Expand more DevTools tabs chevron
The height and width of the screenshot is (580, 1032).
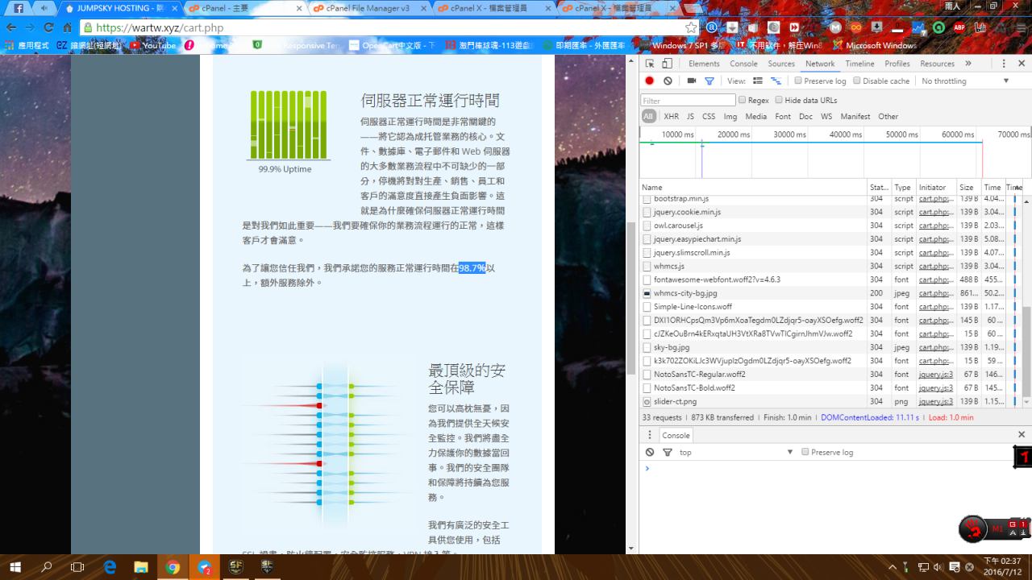tap(968, 64)
